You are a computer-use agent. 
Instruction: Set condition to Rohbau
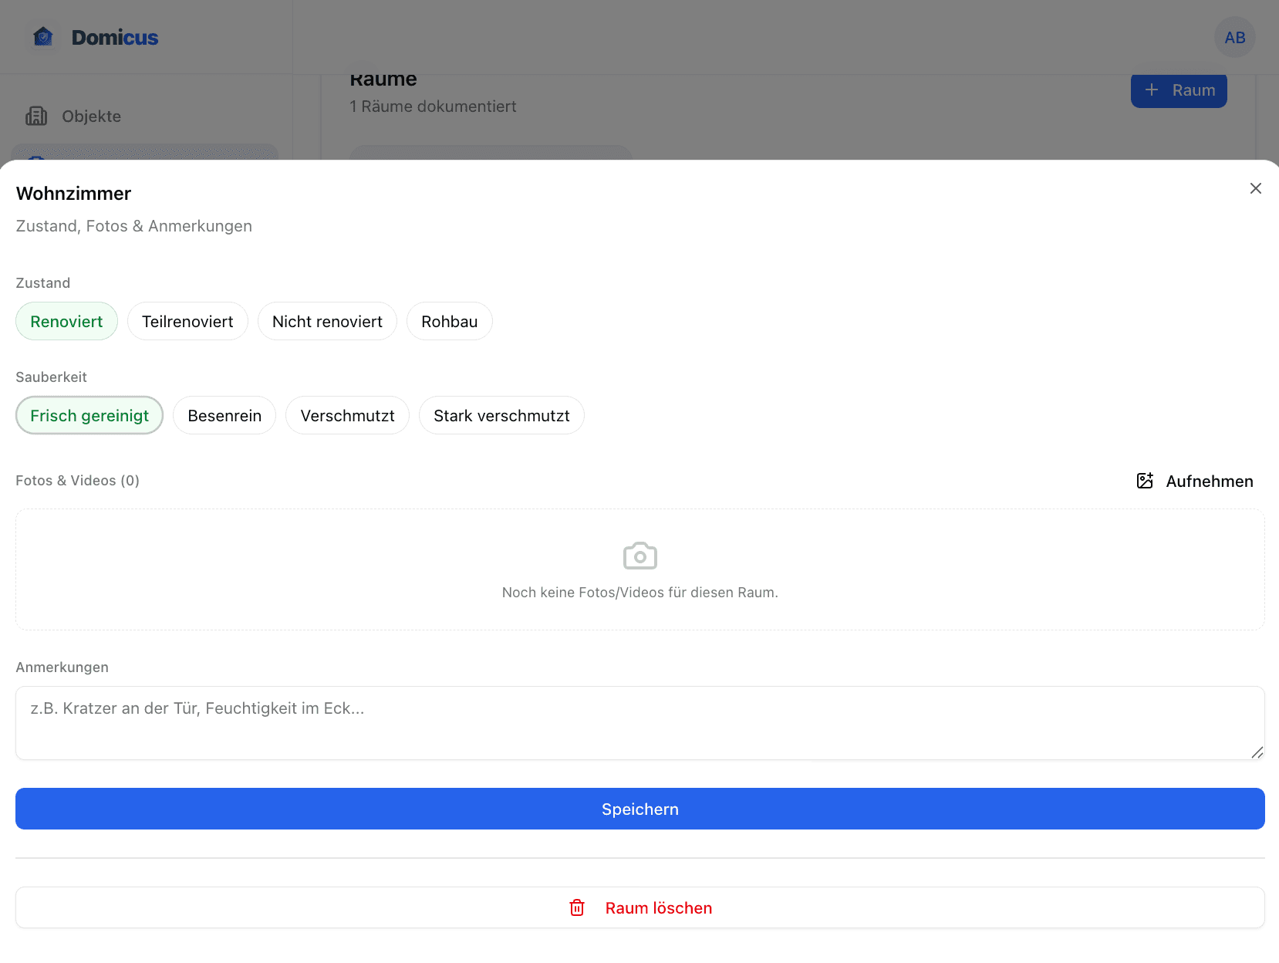click(x=449, y=321)
